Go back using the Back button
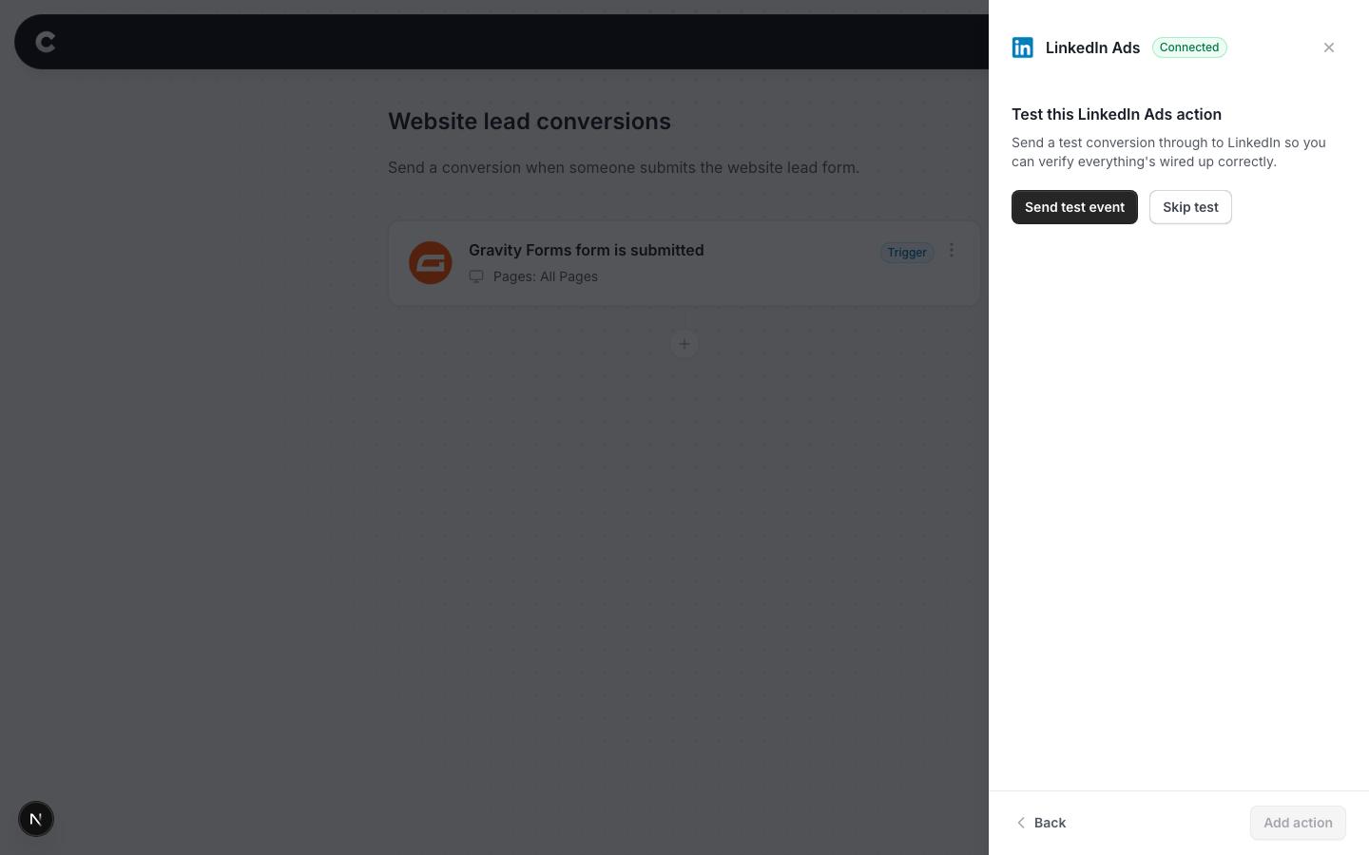The width and height of the screenshot is (1369, 855). [x=1041, y=823]
